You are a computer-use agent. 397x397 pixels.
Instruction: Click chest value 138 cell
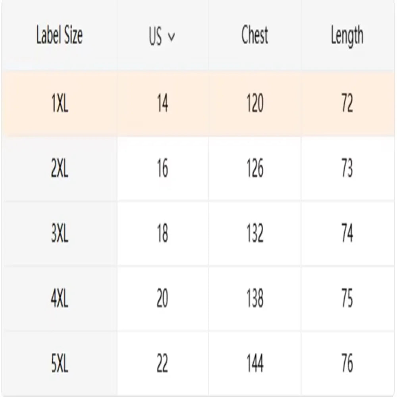[254, 299]
